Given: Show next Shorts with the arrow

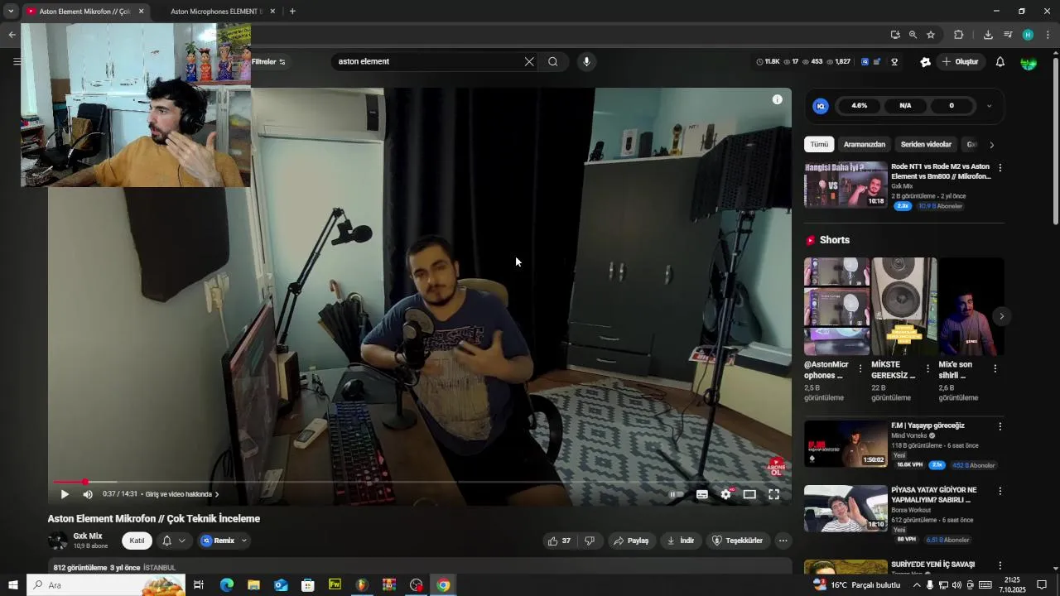Looking at the screenshot, I should [x=1001, y=316].
